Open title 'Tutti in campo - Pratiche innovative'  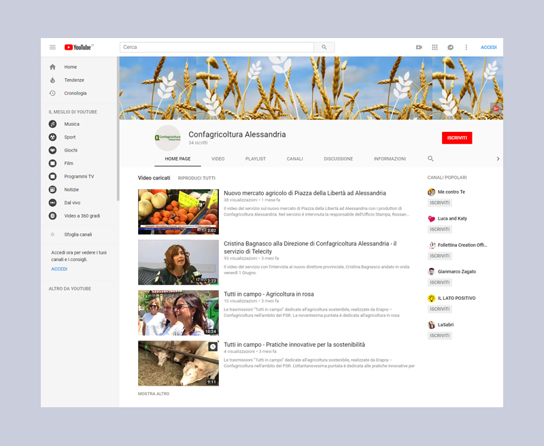pos(294,345)
